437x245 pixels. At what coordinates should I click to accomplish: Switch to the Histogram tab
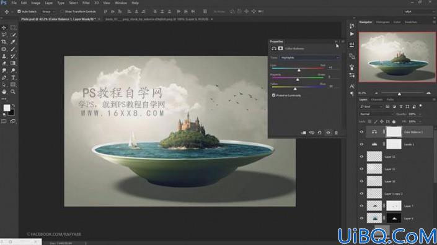(382, 22)
